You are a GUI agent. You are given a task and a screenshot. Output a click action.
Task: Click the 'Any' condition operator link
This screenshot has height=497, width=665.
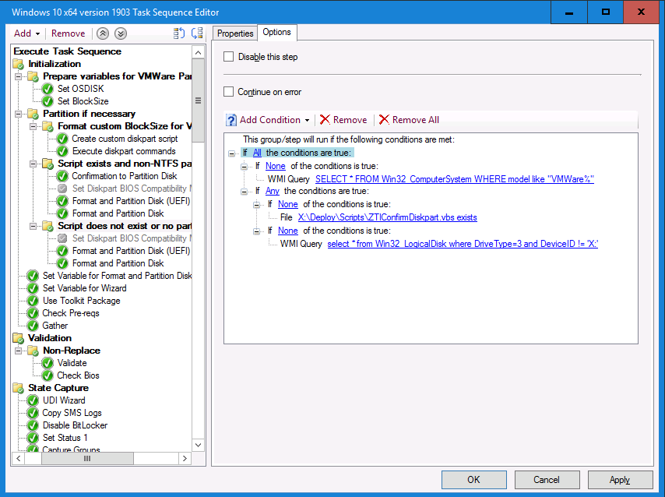(273, 191)
